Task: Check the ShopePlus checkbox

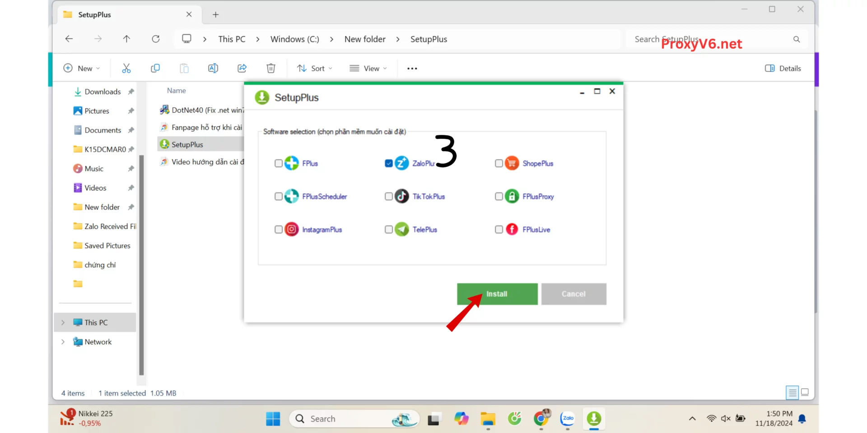Action: [x=499, y=163]
